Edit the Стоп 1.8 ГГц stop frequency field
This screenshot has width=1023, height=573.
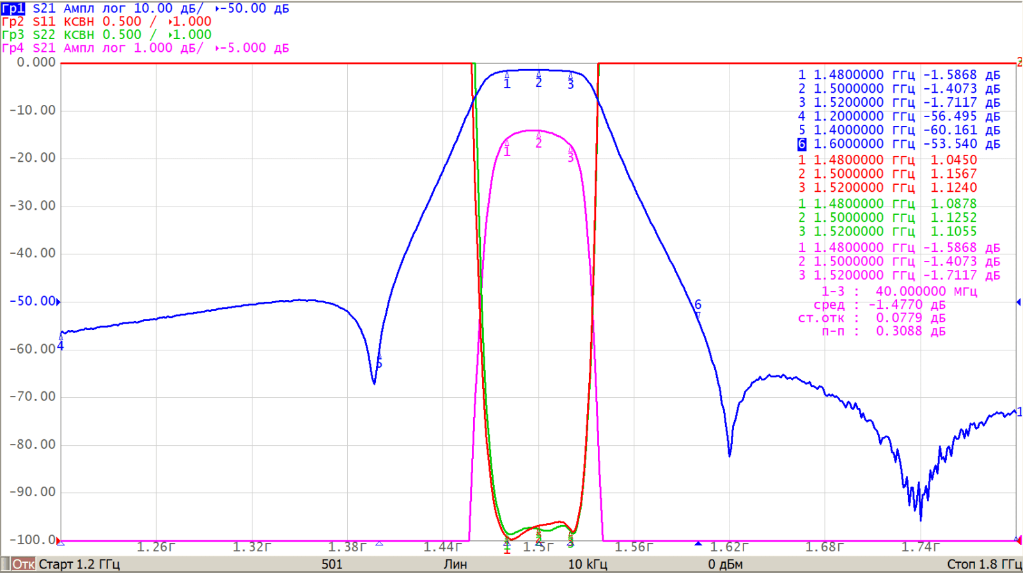[x=983, y=564]
